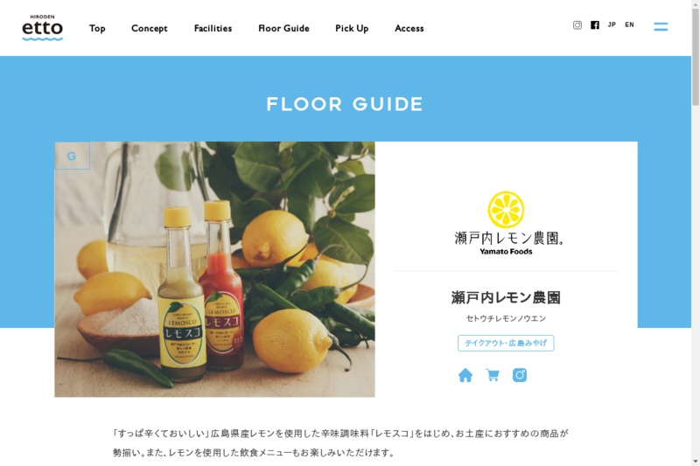Click the shop's home website icon
Image resolution: width=700 pixels, height=466 pixels.
click(x=465, y=375)
